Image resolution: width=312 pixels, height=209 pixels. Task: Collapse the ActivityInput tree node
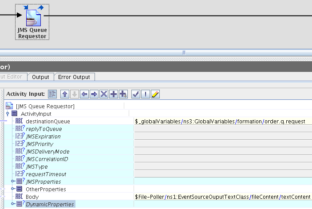click(8, 114)
